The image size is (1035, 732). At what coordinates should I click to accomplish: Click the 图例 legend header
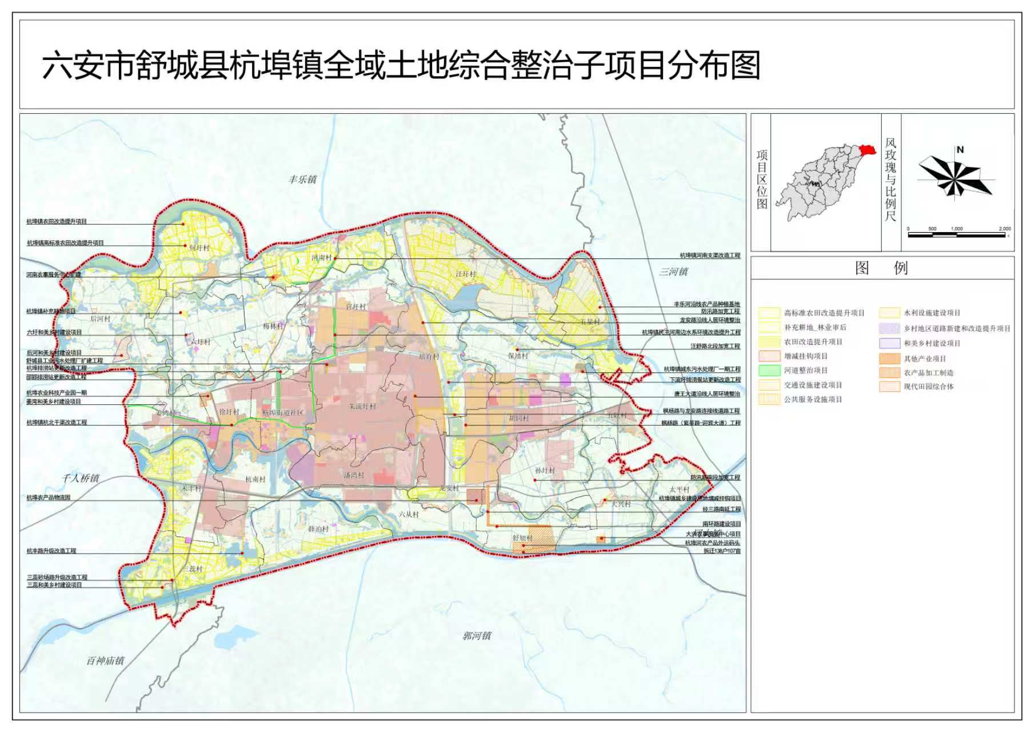click(x=881, y=268)
